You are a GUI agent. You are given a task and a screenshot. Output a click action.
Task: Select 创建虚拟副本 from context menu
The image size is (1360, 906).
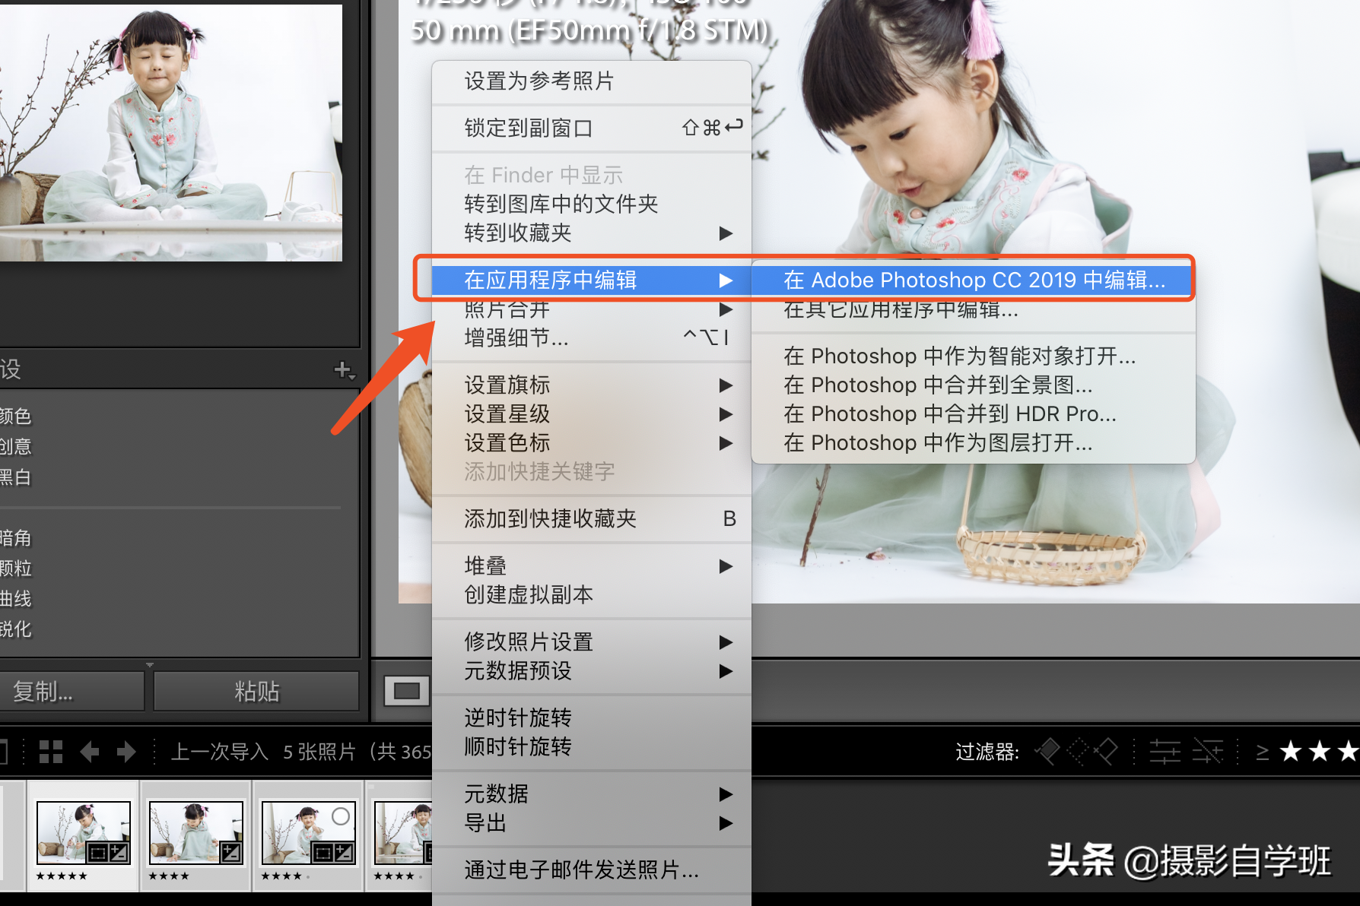[x=529, y=594]
